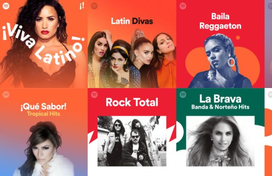Click the ¡! badge on Viva Latino cover
Image resolution: width=272 pixels, height=176 pixels.
pyautogui.click(x=82, y=6)
